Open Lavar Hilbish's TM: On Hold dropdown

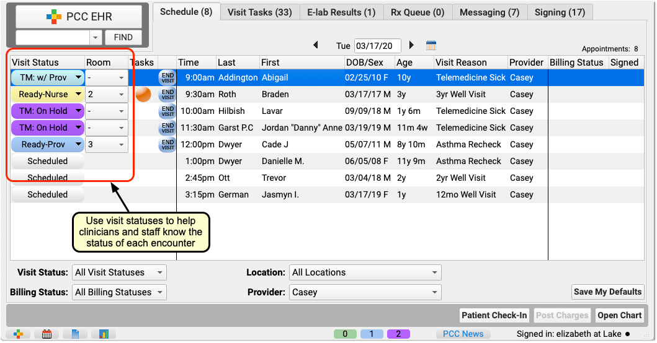pos(47,111)
